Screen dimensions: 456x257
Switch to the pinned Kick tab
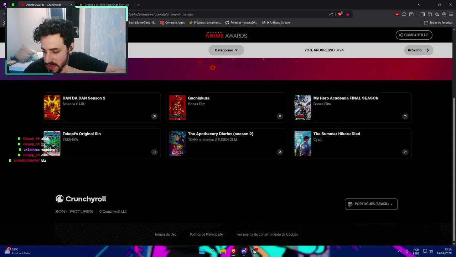[13, 5]
